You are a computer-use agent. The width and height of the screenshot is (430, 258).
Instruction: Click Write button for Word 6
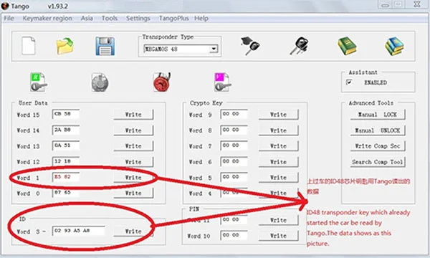278,162
